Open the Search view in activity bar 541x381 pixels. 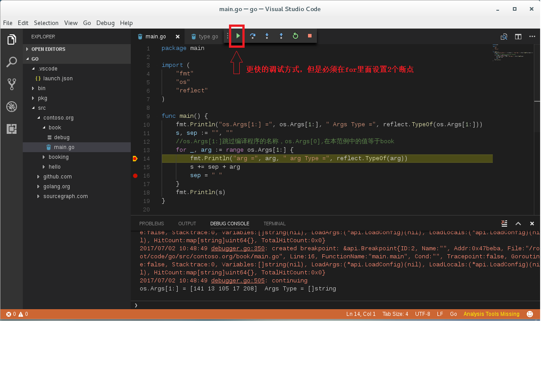tap(12, 62)
